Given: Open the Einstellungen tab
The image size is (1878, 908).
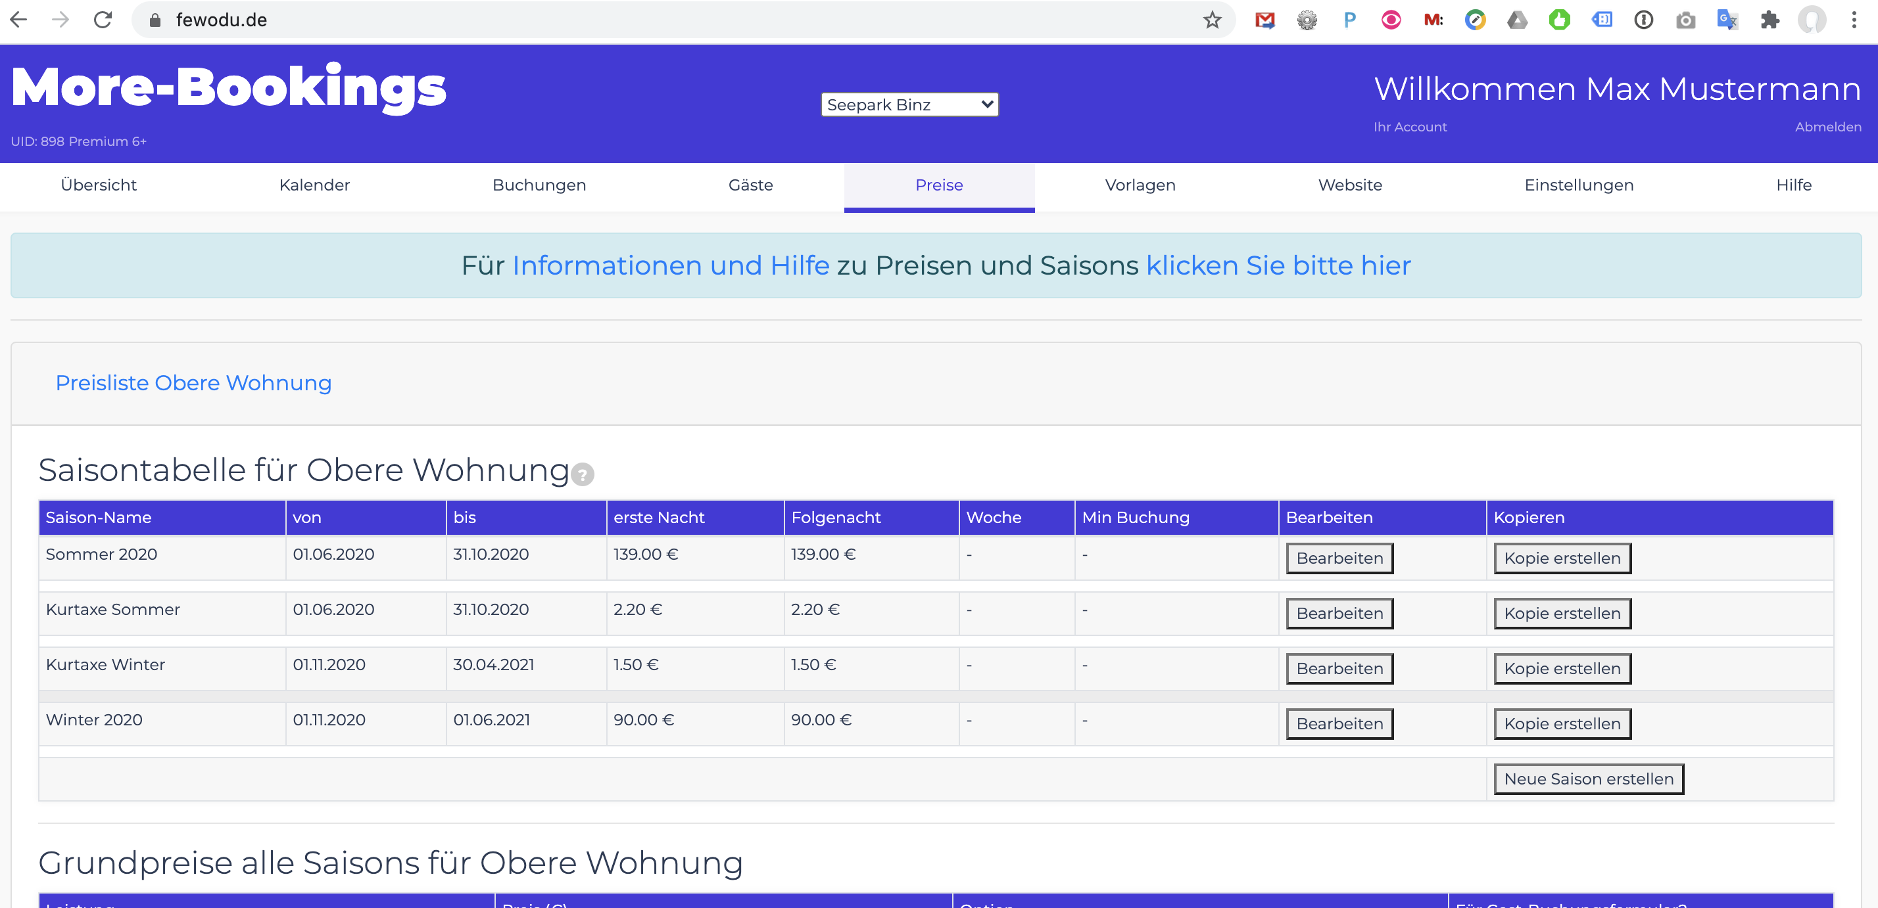Looking at the screenshot, I should pyautogui.click(x=1578, y=185).
